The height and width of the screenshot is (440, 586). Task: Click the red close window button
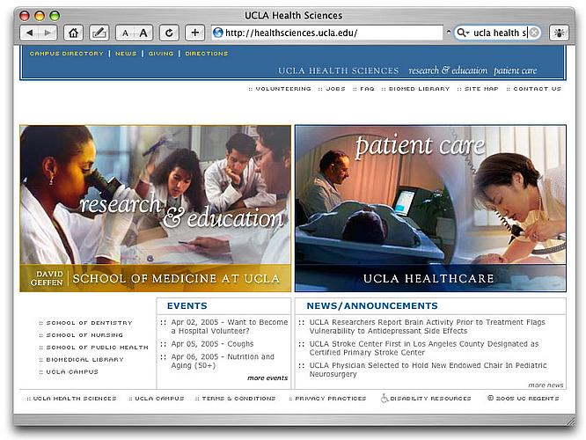pyautogui.click(x=25, y=16)
